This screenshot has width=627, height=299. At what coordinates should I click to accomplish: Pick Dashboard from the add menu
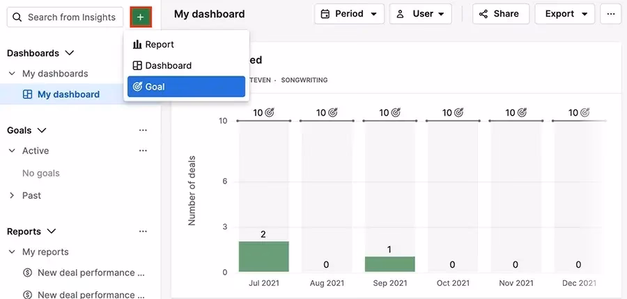186,65
